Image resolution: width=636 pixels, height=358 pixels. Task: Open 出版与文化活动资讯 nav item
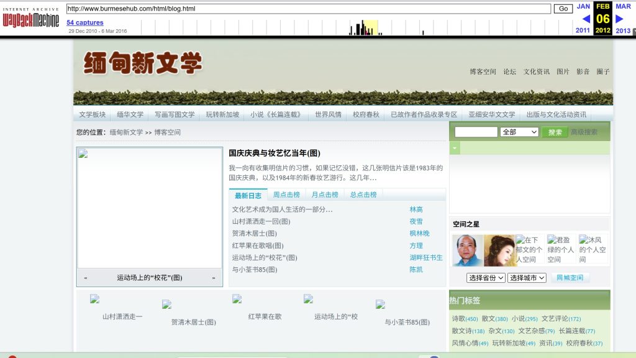click(556, 114)
